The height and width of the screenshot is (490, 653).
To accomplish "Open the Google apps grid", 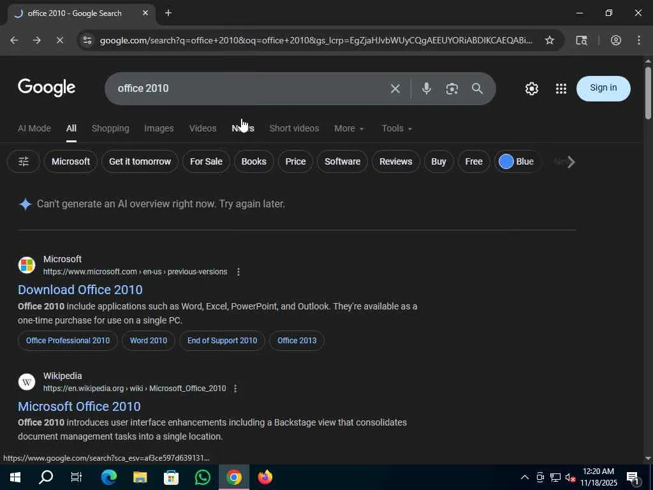I will tap(561, 88).
